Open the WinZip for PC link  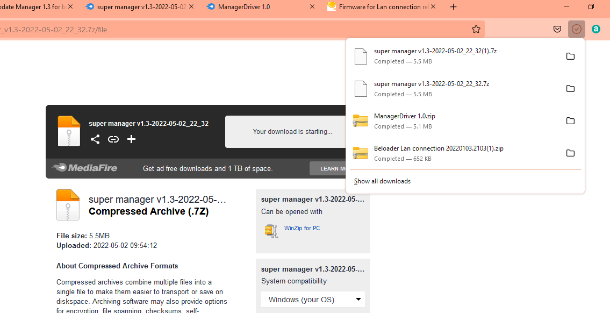tap(302, 228)
